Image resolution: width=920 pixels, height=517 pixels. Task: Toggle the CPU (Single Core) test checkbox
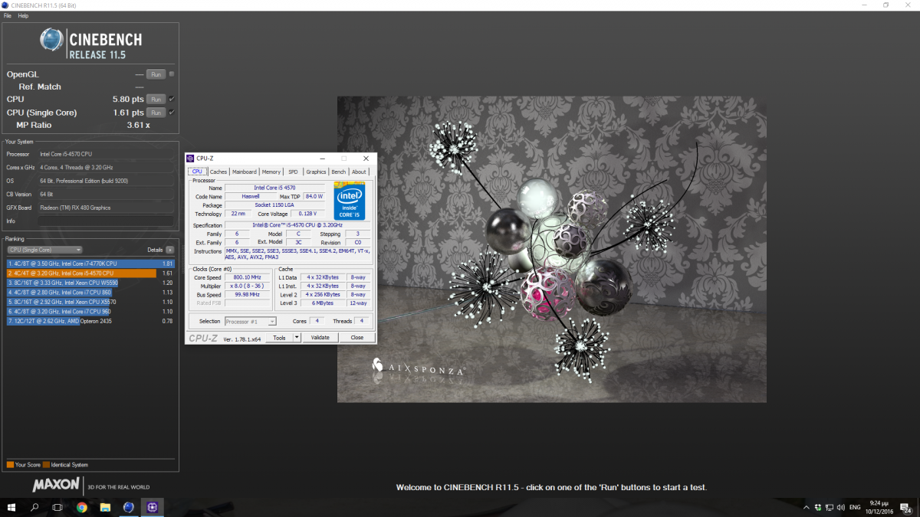point(172,113)
